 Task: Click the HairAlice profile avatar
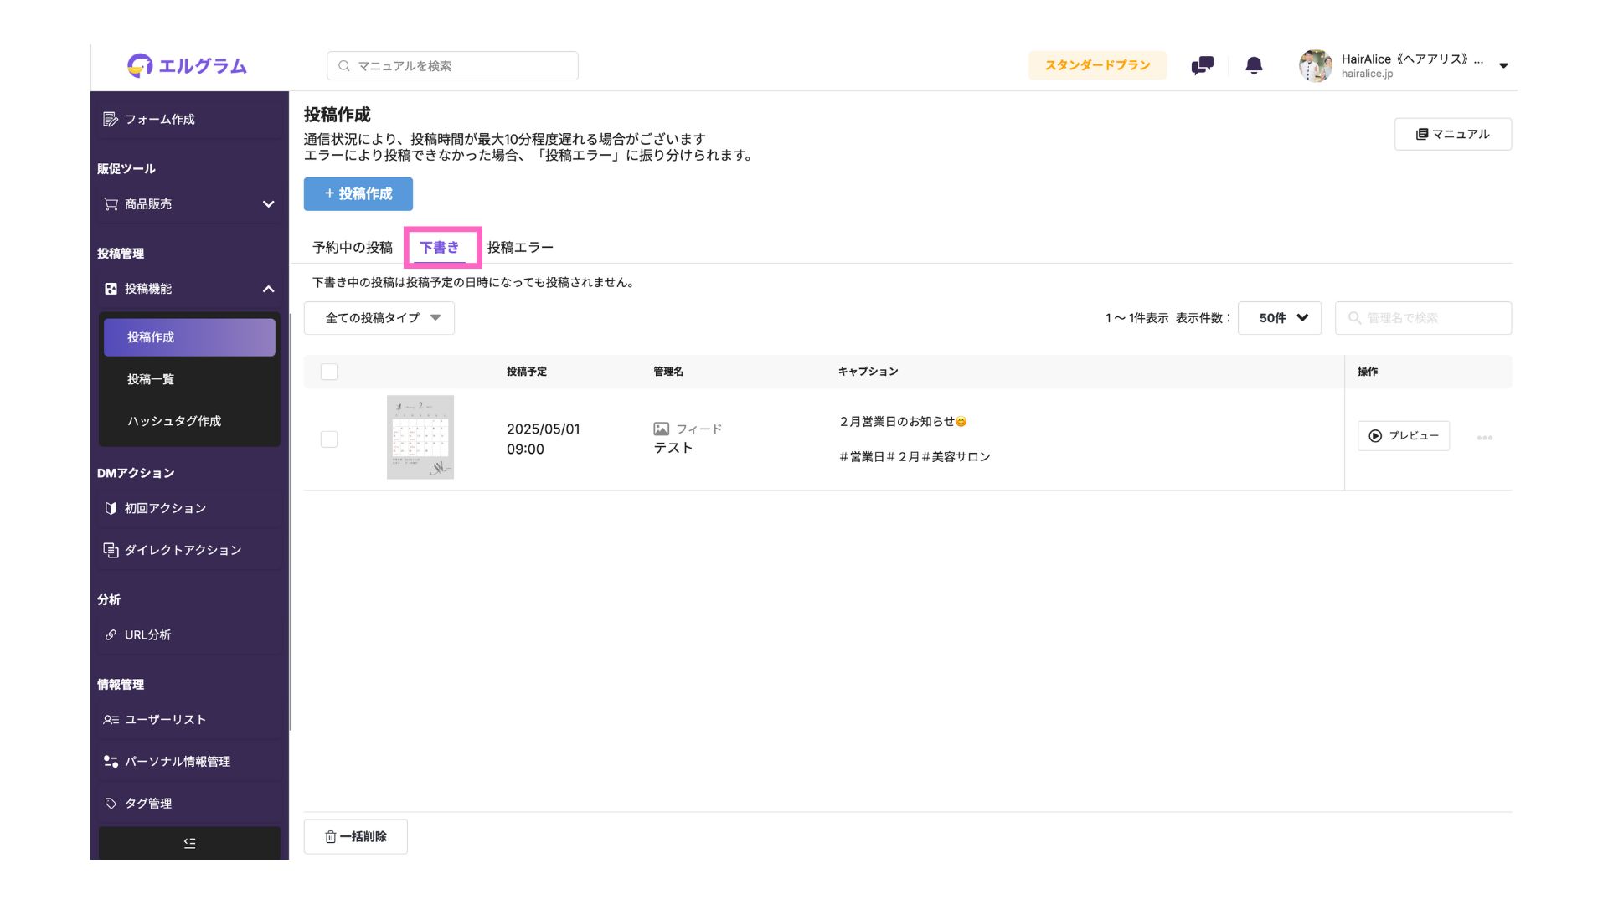[x=1315, y=65]
